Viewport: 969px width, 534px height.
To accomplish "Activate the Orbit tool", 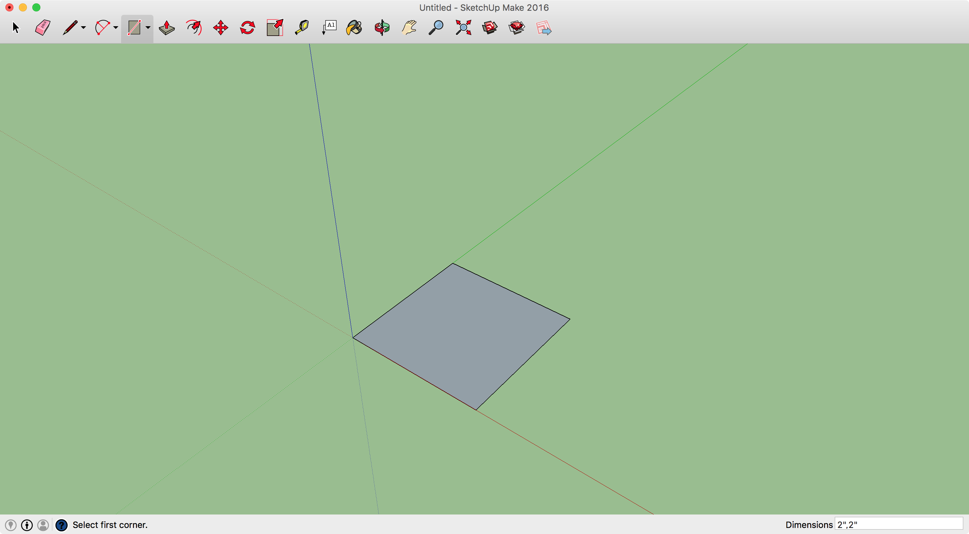I will click(x=382, y=28).
